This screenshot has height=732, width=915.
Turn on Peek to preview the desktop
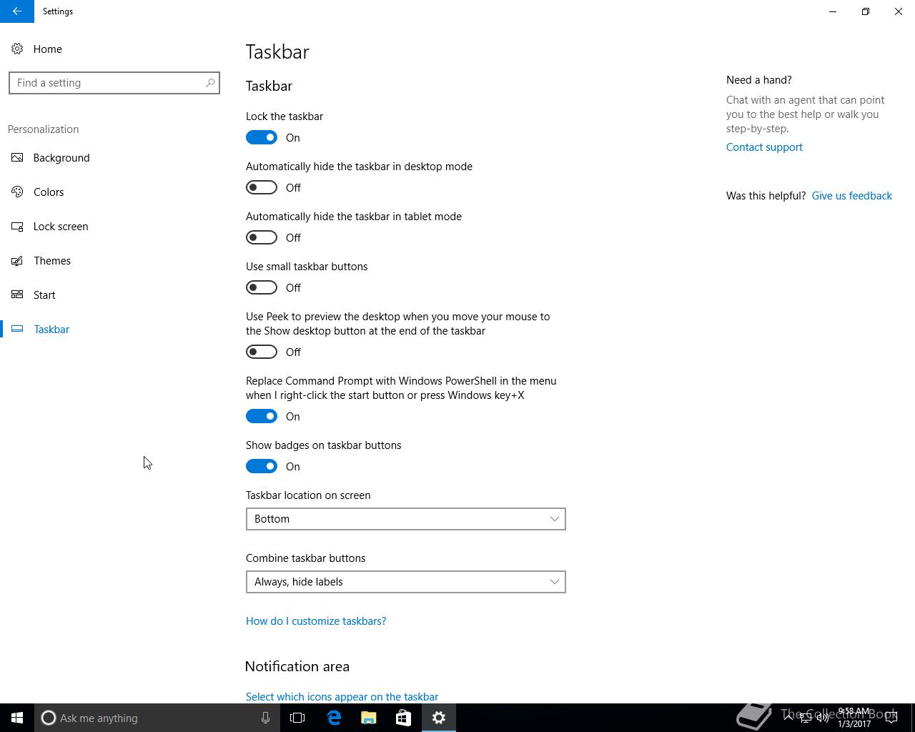[x=262, y=352]
